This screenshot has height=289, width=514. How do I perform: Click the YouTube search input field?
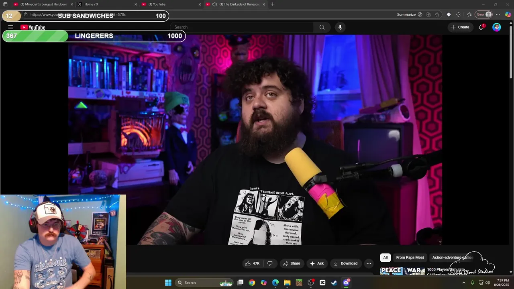point(242,27)
